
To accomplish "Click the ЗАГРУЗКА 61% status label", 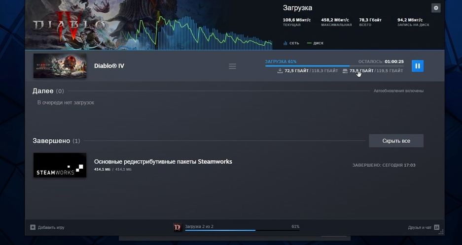I will tap(281, 61).
